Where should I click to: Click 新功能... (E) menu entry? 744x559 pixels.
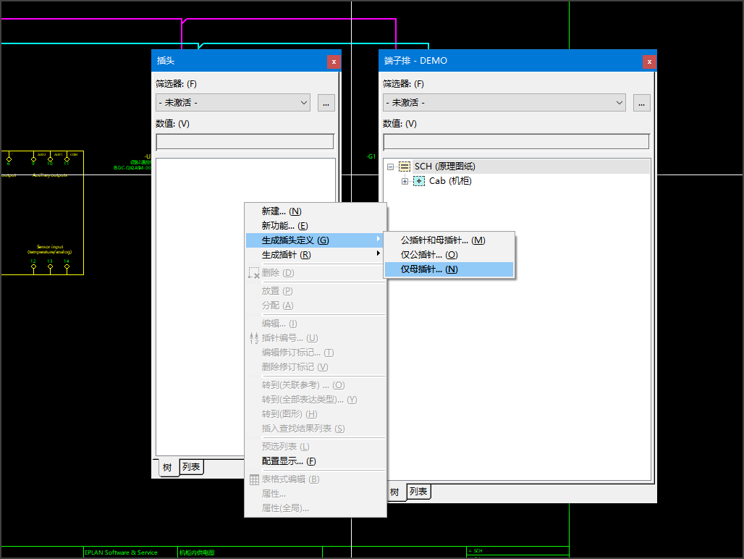point(315,226)
